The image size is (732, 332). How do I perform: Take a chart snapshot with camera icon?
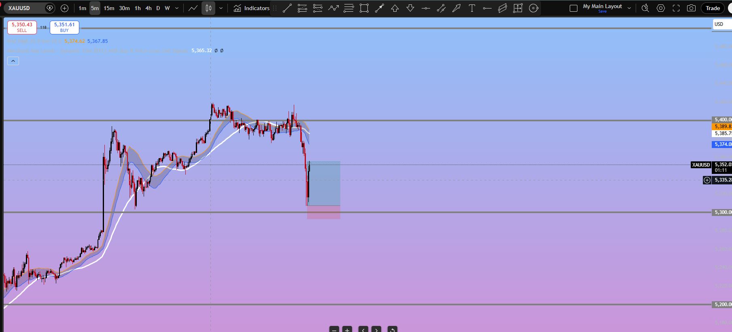pos(692,8)
